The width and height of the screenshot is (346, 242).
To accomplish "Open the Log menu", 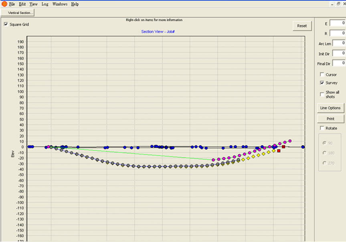I will [x=45, y=4].
